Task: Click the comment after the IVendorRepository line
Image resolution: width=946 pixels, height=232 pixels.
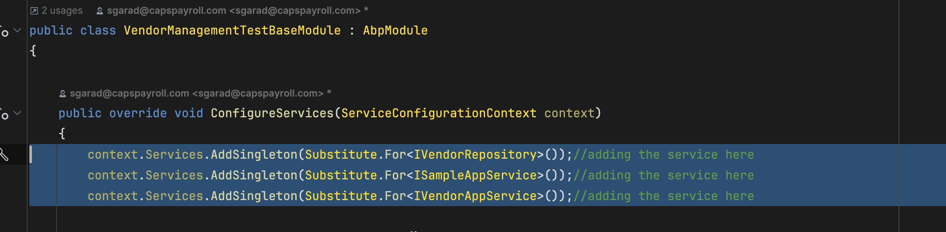Action: point(664,155)
